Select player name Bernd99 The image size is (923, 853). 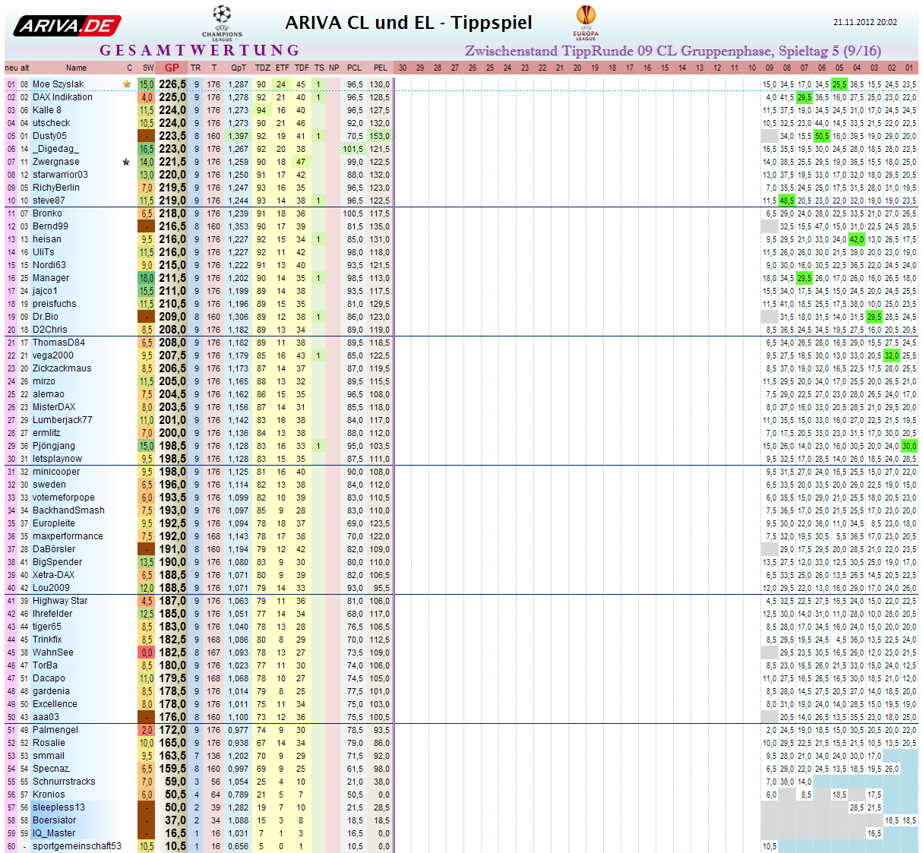50,226
